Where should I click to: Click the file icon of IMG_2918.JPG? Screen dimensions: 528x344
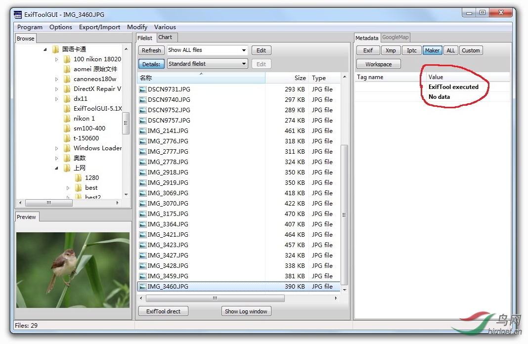pos(143,172)
